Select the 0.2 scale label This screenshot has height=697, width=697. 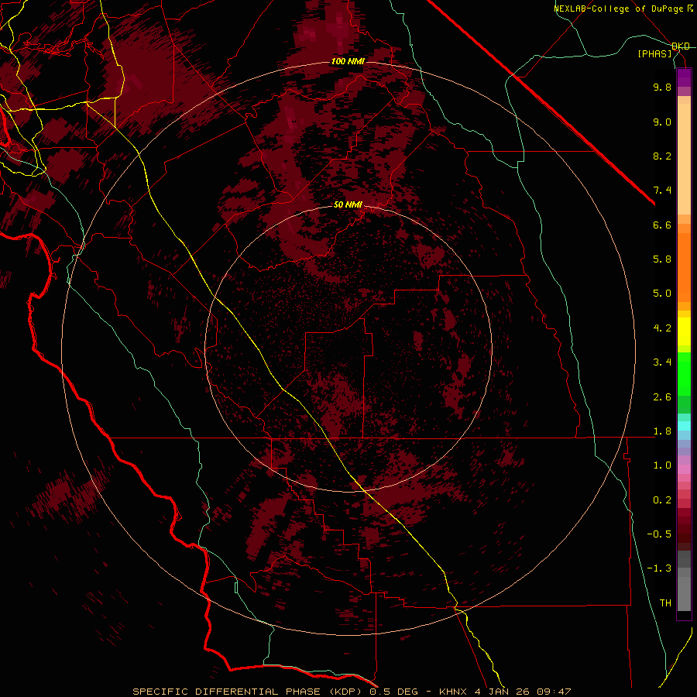[x=662, y=500]
